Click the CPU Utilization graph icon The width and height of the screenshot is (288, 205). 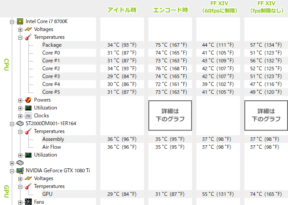click(x=28, y=108)
